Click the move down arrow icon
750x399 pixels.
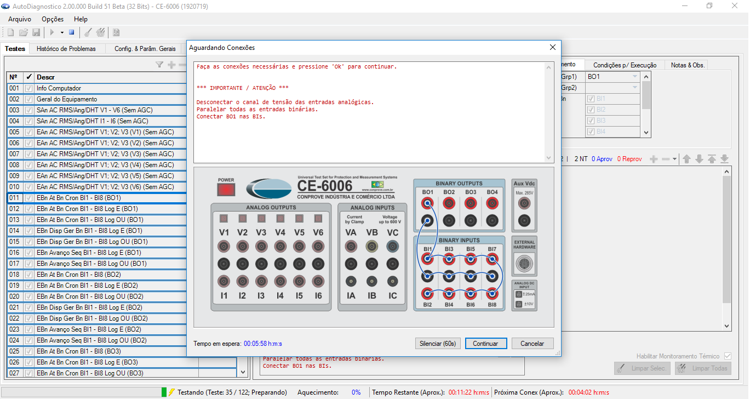coord(699,159)
